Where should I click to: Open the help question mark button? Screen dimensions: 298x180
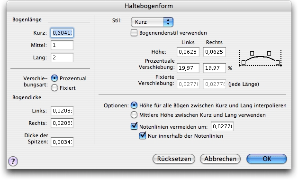pos(13,161)
